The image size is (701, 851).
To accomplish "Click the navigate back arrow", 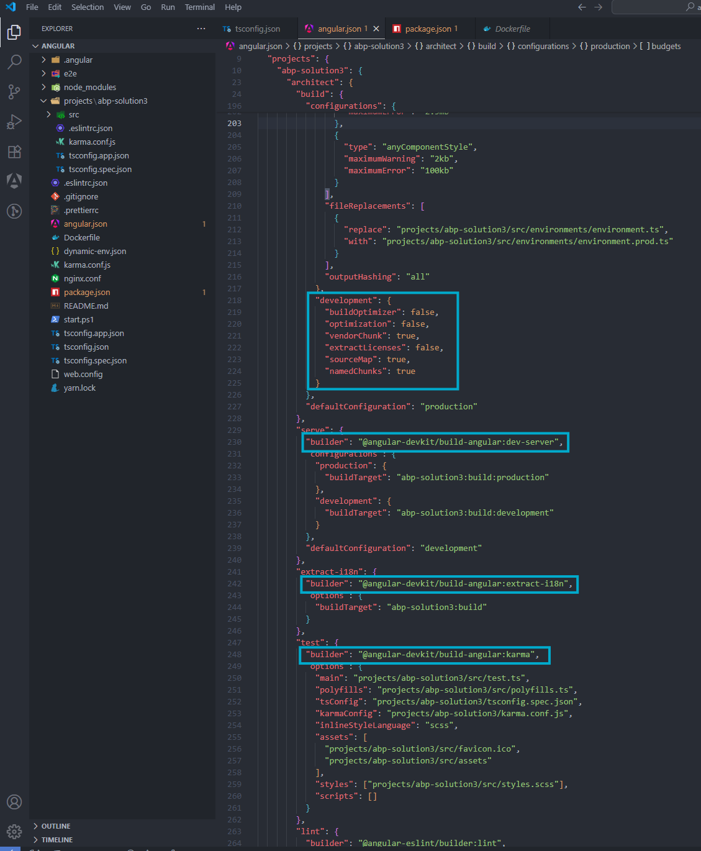I will coord(582,7).
